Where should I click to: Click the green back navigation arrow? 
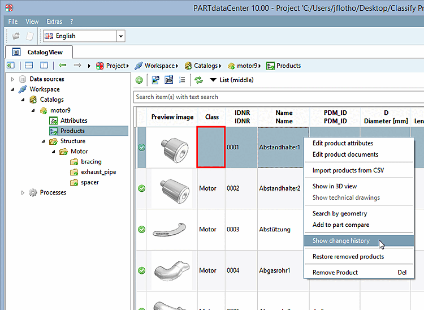click(x=63, y=66)
